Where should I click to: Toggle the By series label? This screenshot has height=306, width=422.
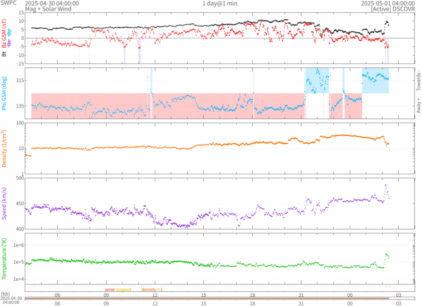click(10, 32)
